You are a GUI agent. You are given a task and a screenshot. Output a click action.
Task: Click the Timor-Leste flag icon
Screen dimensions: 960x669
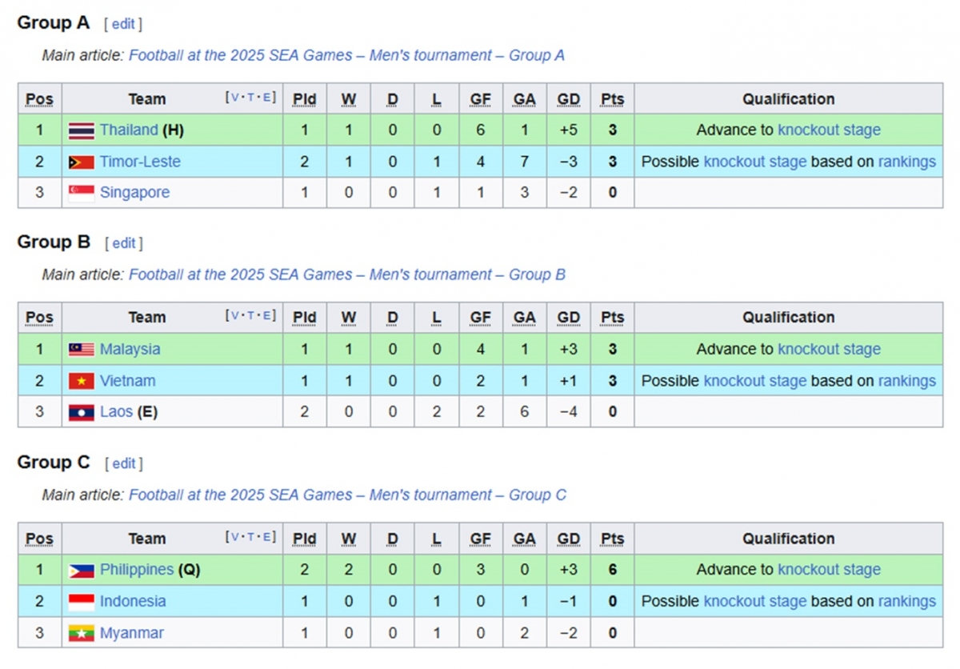82,162
